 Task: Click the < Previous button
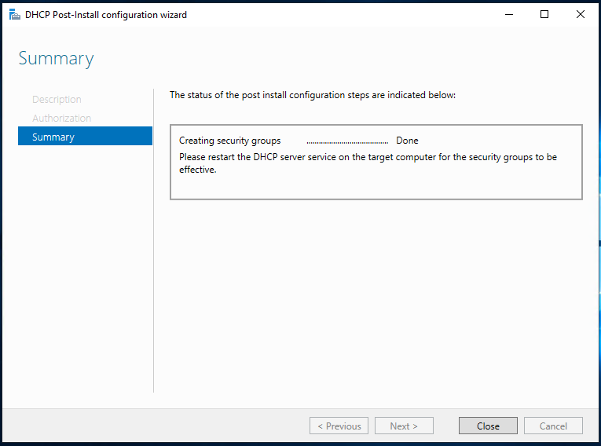[339, 426]
